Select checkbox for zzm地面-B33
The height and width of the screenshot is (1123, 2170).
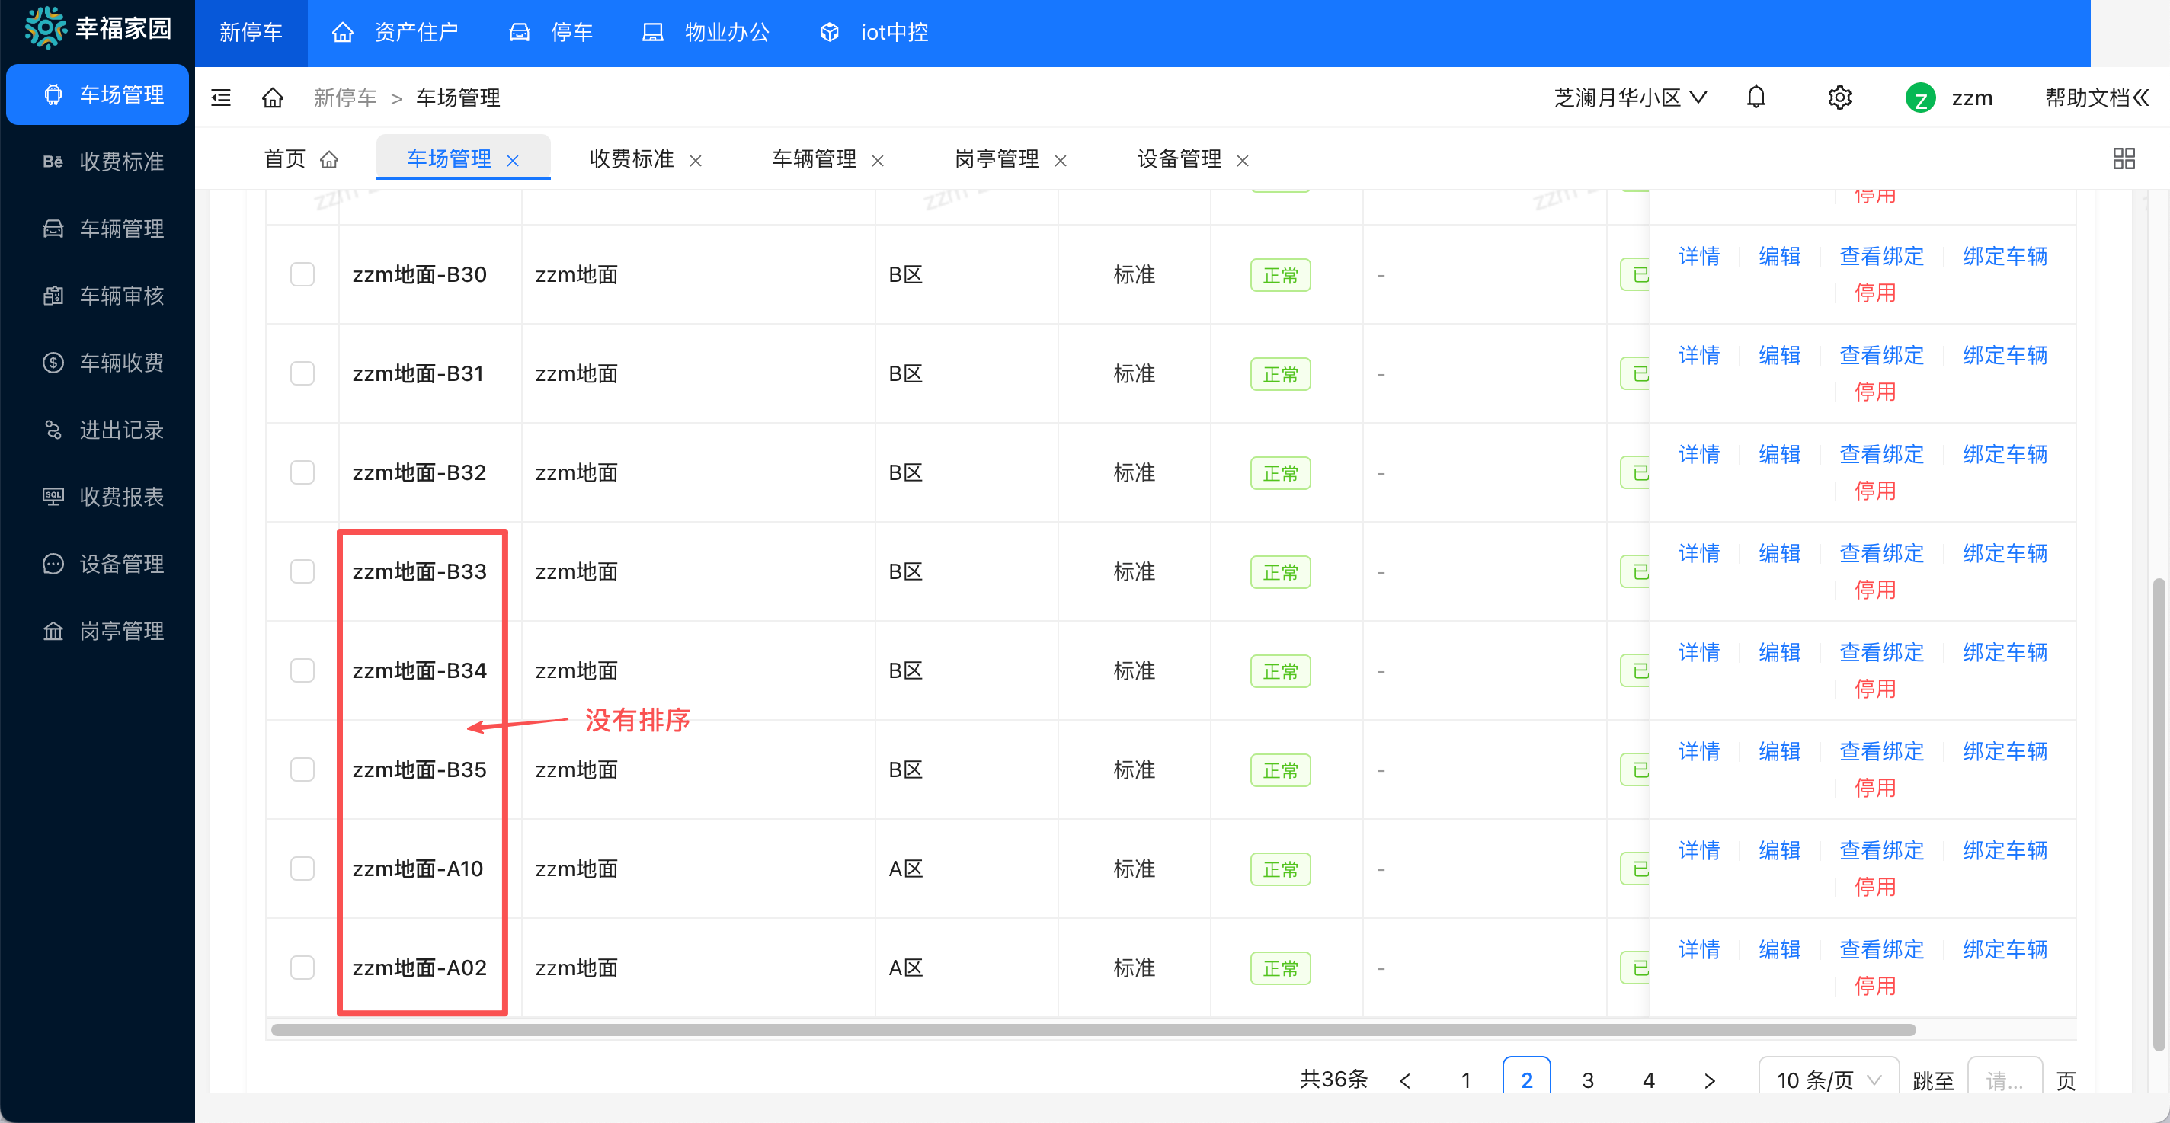[x=302, y=571]
